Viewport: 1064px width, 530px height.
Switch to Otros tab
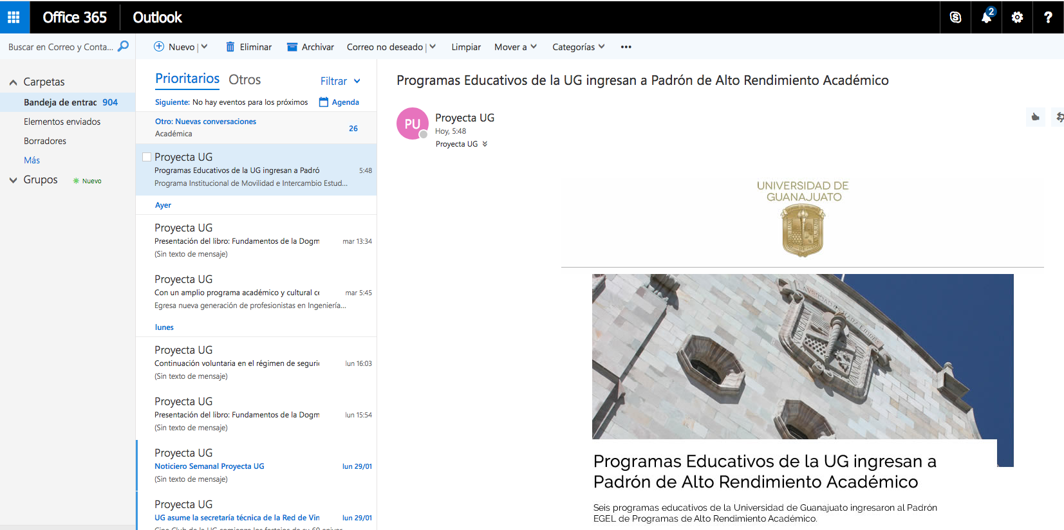(245, 80)
